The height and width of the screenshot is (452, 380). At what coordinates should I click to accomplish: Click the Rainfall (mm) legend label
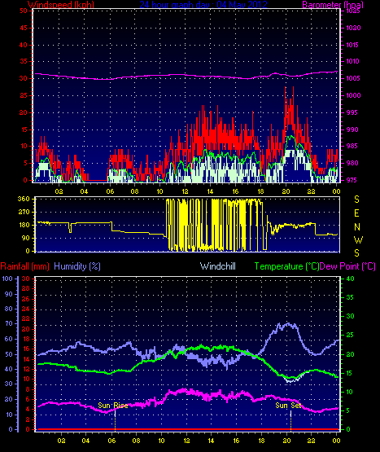[x=24, y=266]
